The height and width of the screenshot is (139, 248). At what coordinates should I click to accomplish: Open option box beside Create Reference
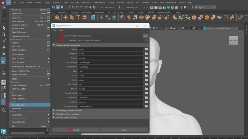(48, 85)
